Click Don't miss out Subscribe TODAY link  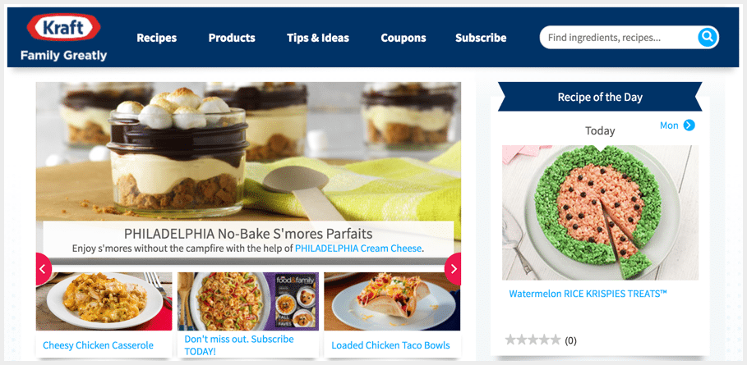(x=239, y=345)
